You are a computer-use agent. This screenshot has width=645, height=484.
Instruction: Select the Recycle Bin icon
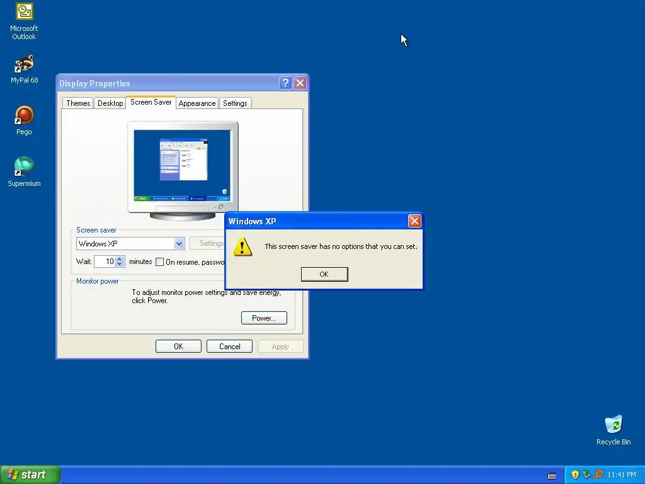(x=614, y=430)
